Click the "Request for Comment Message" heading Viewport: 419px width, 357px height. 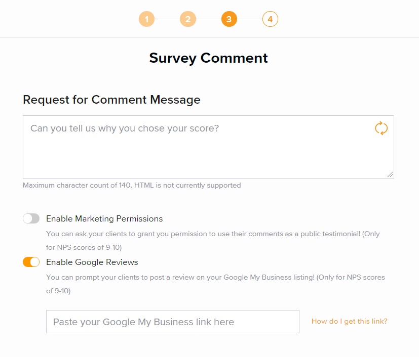[111, 100]
